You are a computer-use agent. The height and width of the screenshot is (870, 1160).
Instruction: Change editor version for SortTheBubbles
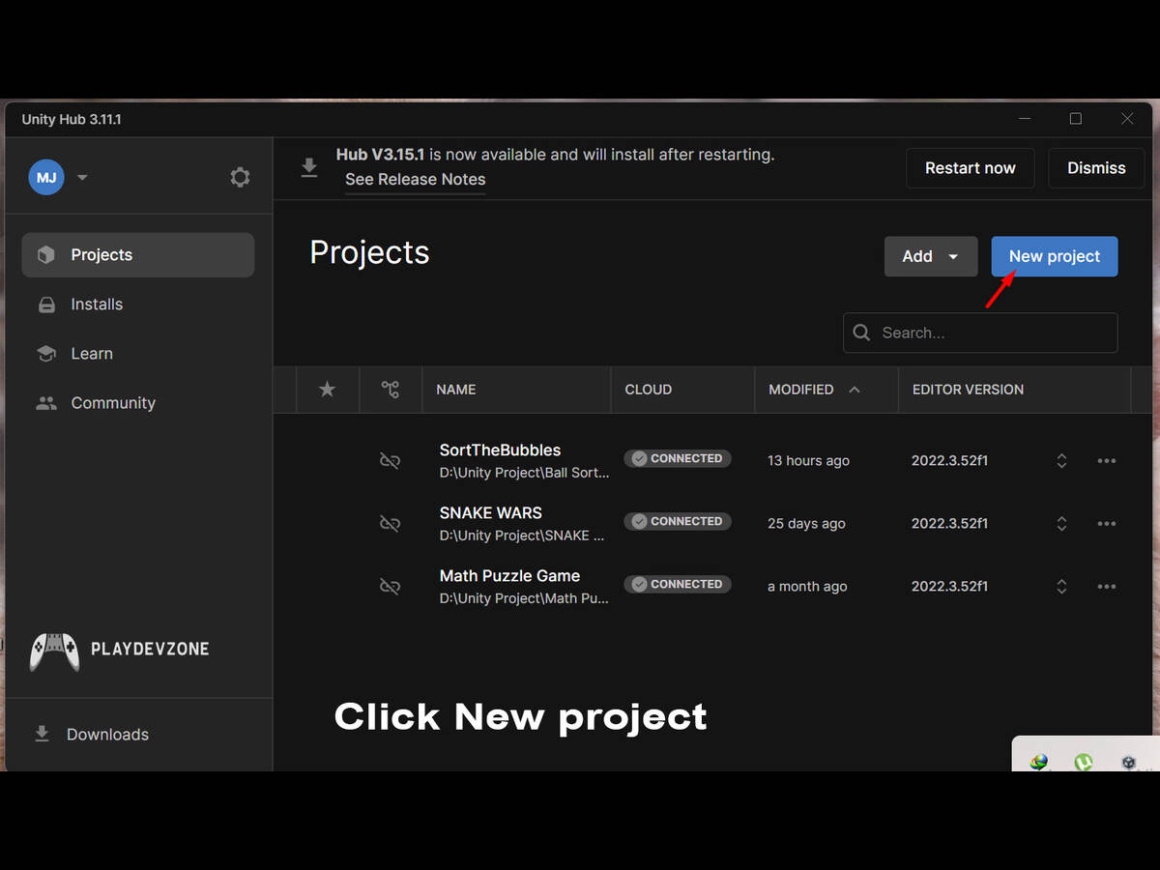coord(1061,461)
